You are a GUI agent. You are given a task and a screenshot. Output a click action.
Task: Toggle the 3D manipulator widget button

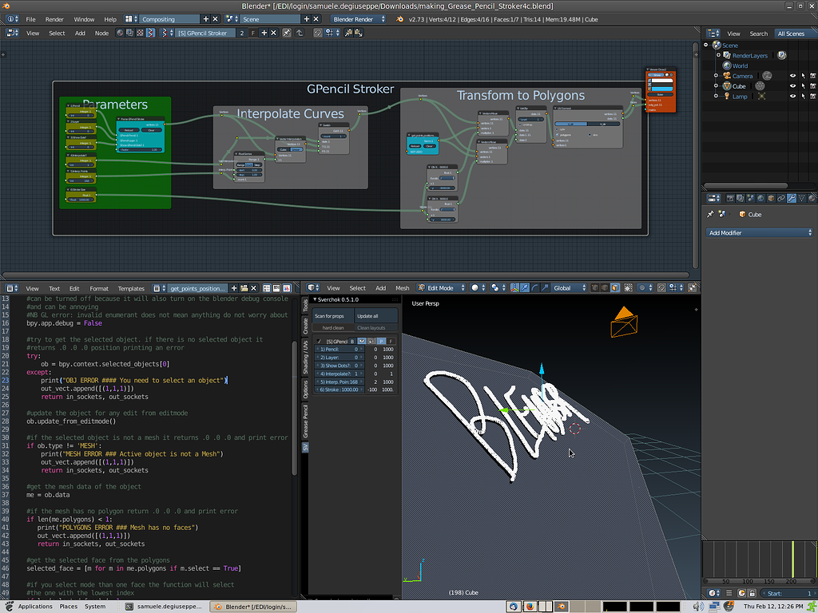click(x=514, y=287)
